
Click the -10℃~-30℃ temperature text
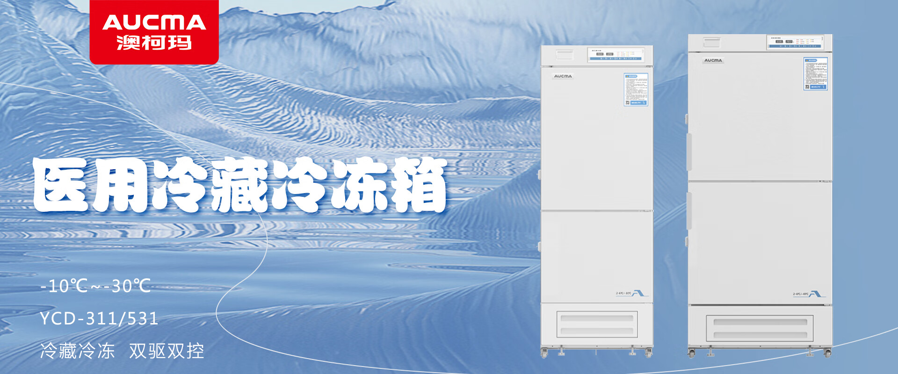coord(95,286)
